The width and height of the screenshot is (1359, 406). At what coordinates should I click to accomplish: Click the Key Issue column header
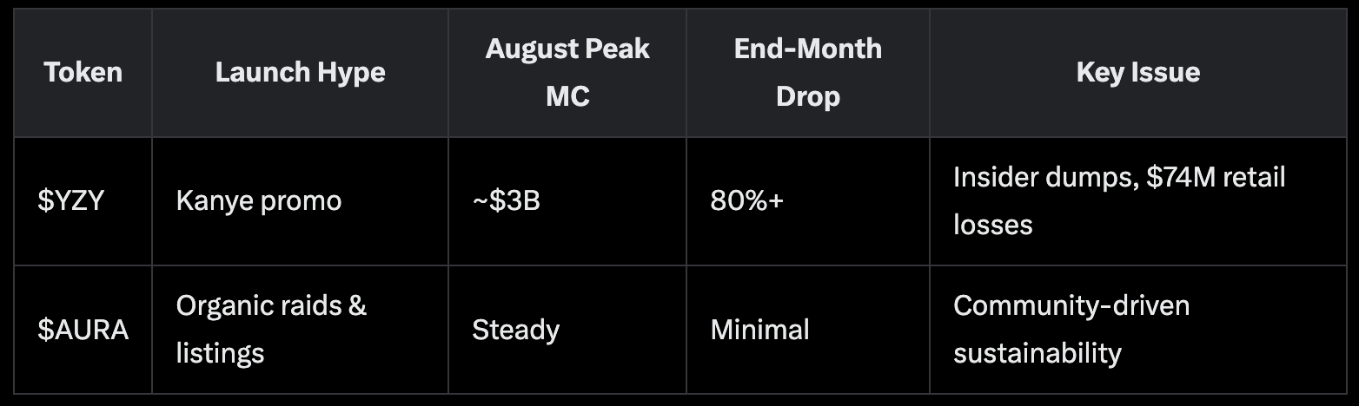[x=1137, y=72]
